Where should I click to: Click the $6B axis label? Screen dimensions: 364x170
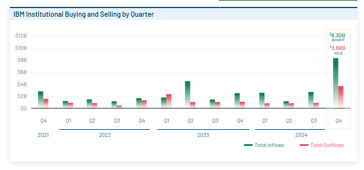pos(22,72)
